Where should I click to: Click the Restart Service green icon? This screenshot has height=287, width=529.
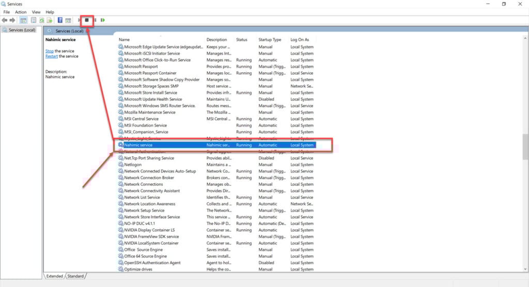tap(103, 20)
